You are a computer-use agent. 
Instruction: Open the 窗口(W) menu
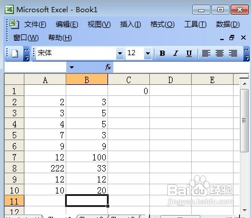[x=26, y=38]
